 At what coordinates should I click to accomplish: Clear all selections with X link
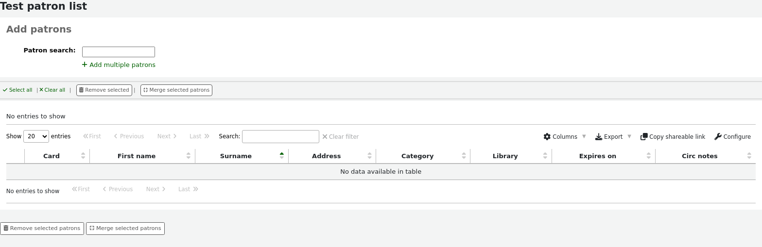coord(52,90)
